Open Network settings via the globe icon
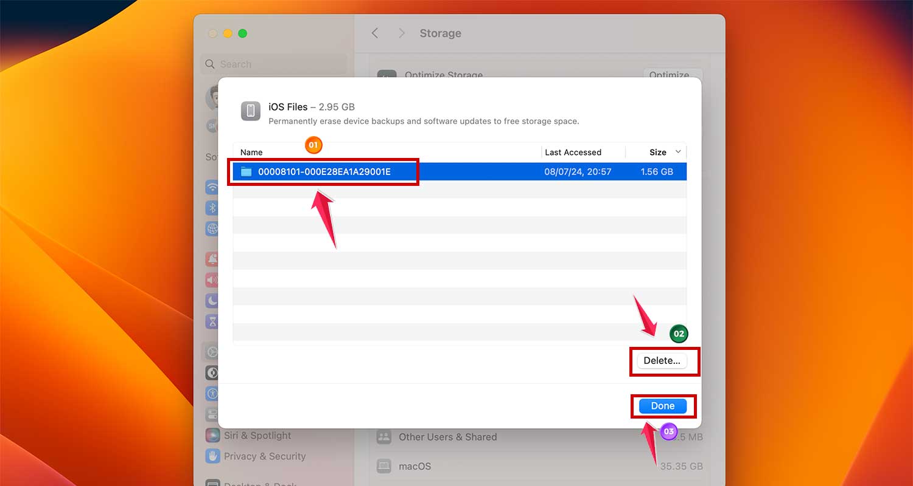Image resolution: width=913 pixels, height=486 pixels. pos(212,228)
